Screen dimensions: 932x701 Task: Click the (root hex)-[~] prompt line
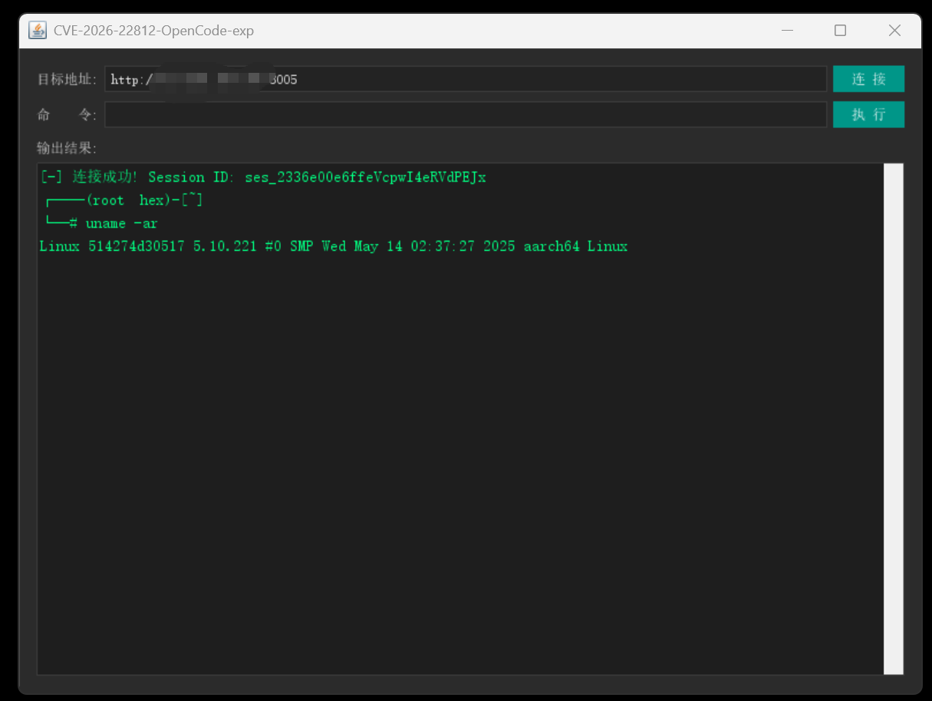point(124,200)
